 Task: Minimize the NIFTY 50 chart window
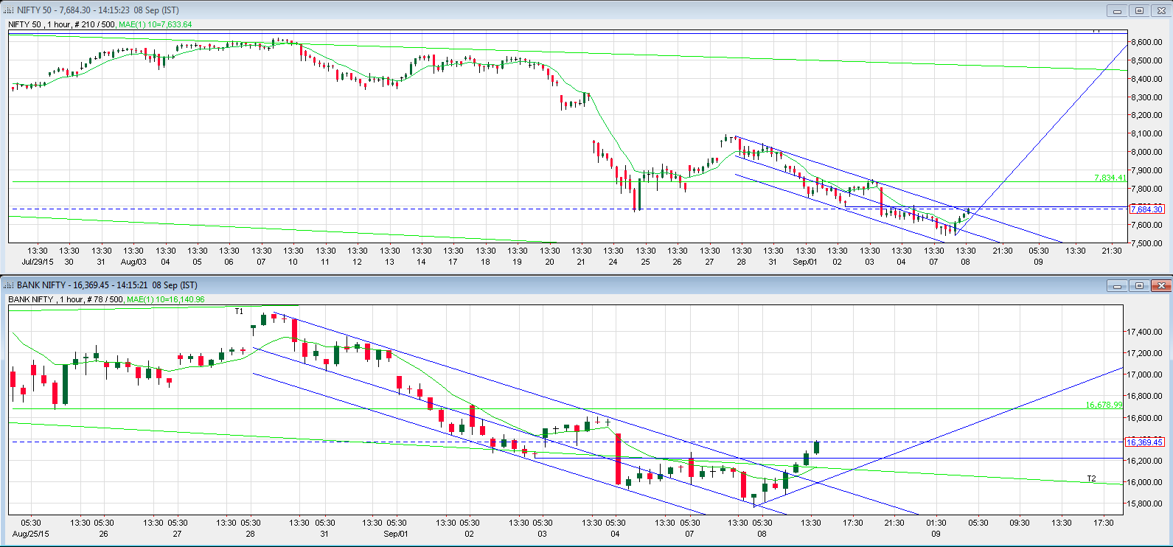pyautogui.click(x=1118, y=11)
